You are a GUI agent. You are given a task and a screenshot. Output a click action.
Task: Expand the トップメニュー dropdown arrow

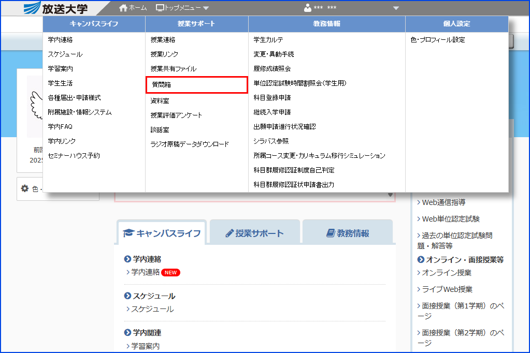206,8
